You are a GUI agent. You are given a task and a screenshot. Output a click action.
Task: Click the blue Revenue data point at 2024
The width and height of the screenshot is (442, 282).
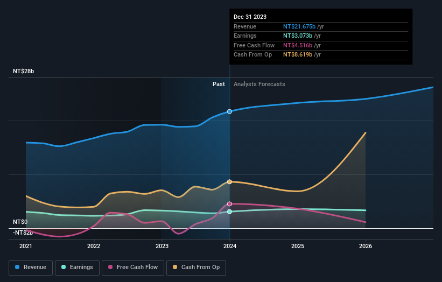(x=229, y=111)
